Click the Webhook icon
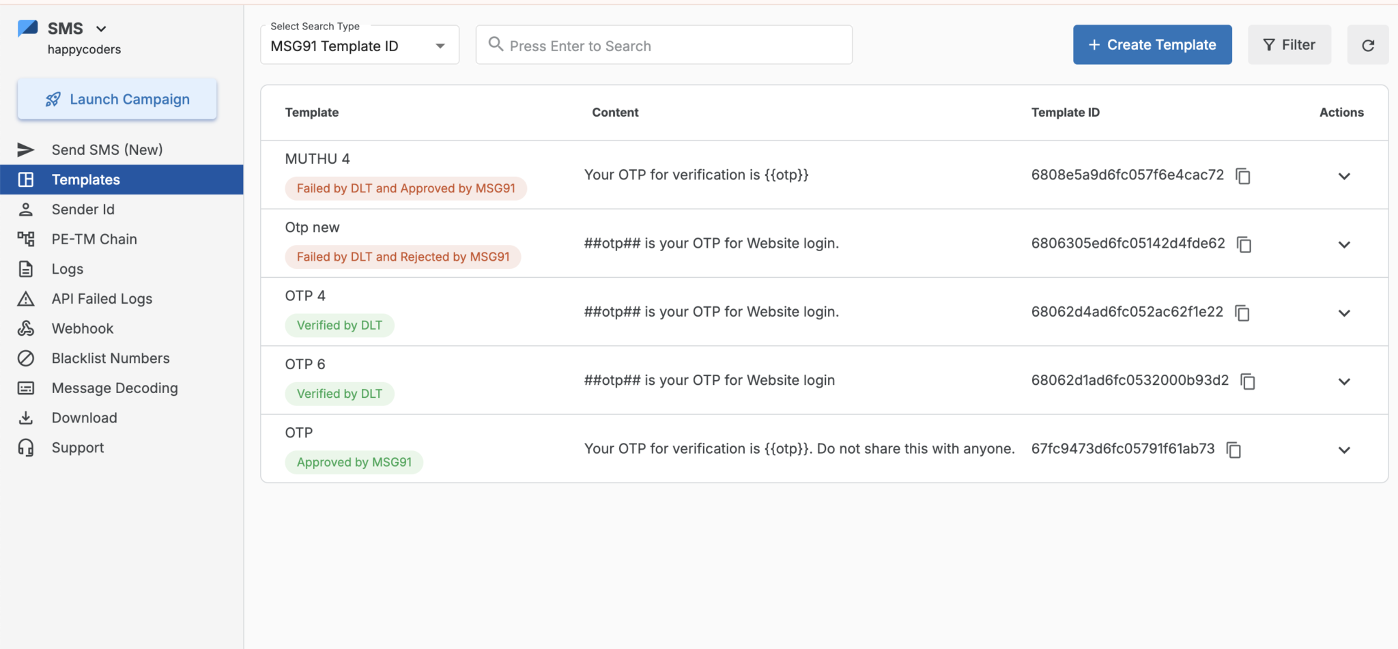Image resolution: width=1398 pixels, height=649 pixels. 26,328
